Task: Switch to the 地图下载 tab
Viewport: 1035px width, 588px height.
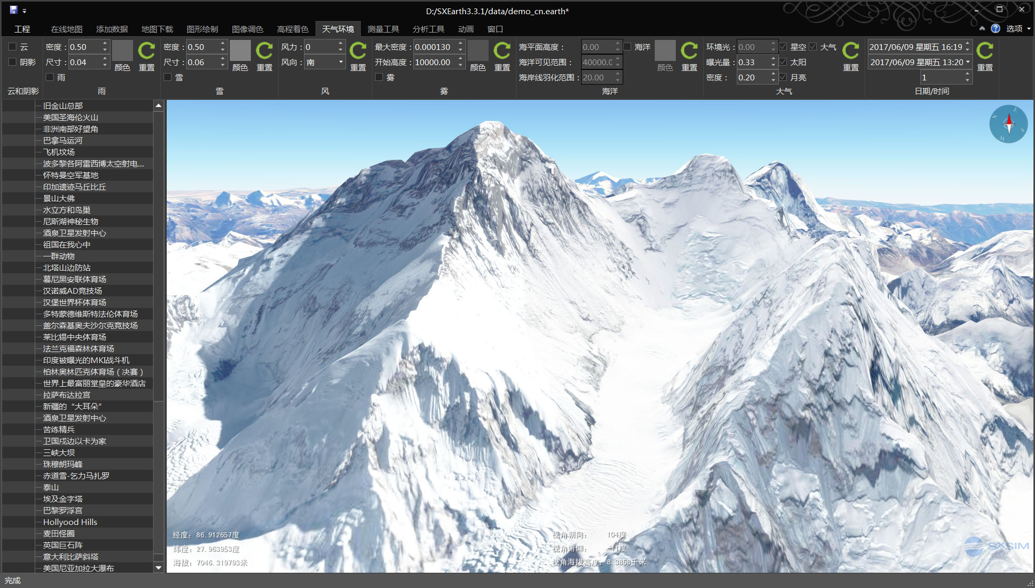Action: click(157, 29)
